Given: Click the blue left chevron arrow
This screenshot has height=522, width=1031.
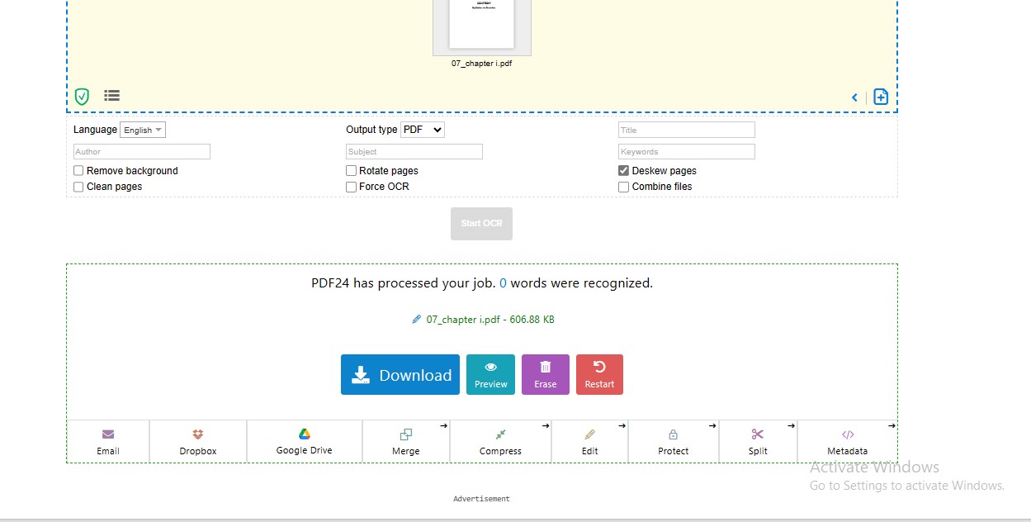Looking at the screenshot, I should point(854,97).
